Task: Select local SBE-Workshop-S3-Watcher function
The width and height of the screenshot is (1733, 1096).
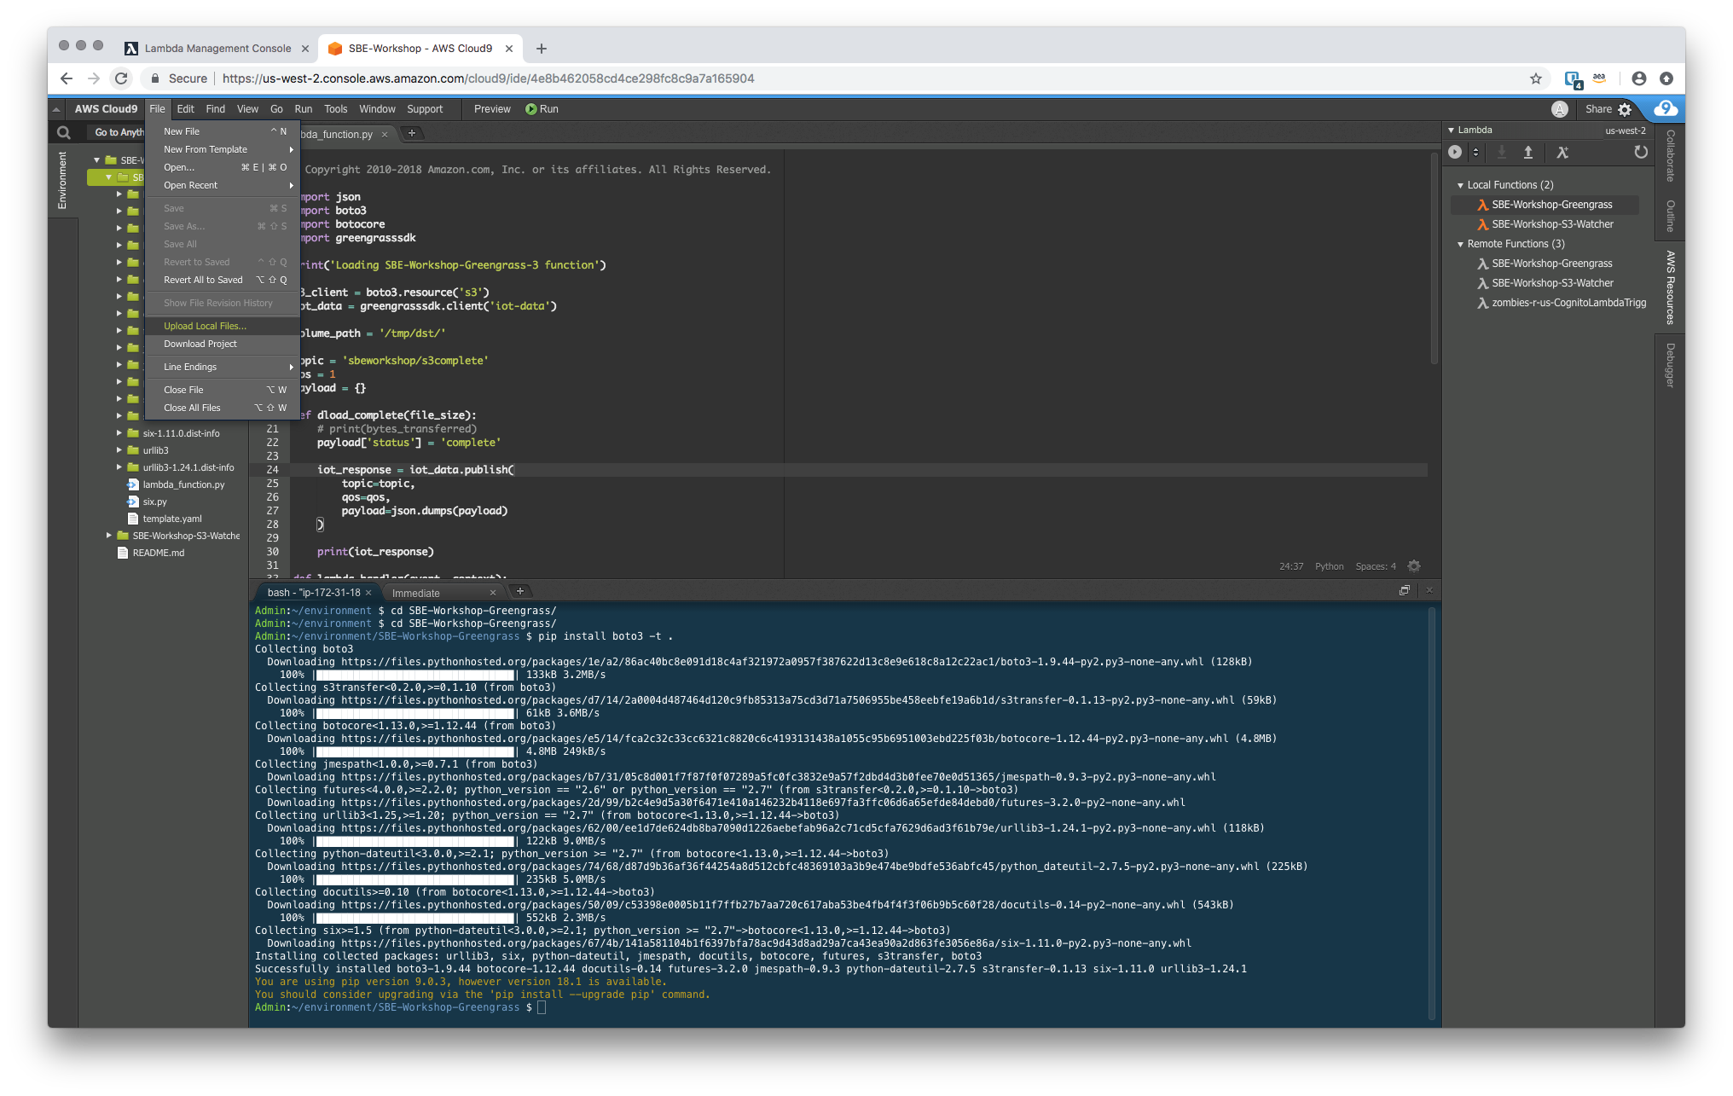Action: click(1551, 224)
